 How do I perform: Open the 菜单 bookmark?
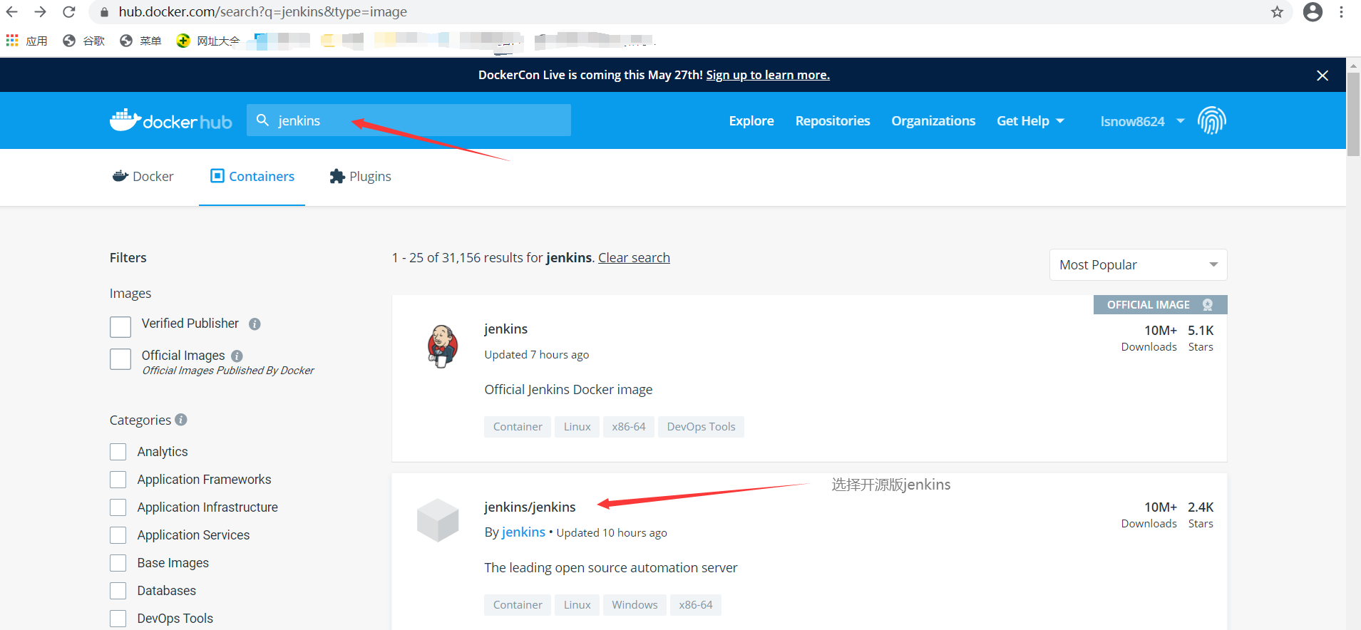[141, 41]
